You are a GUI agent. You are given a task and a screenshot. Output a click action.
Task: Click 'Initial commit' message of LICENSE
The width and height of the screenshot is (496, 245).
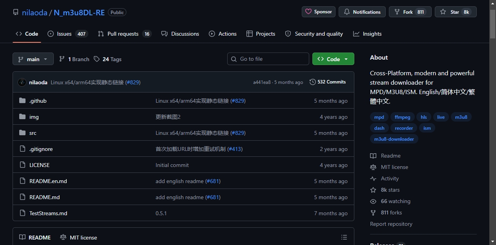(172, 165)
